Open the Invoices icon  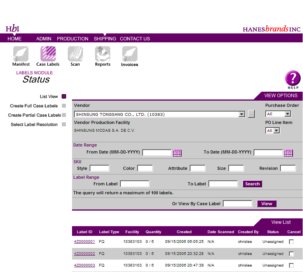(129, 54)
